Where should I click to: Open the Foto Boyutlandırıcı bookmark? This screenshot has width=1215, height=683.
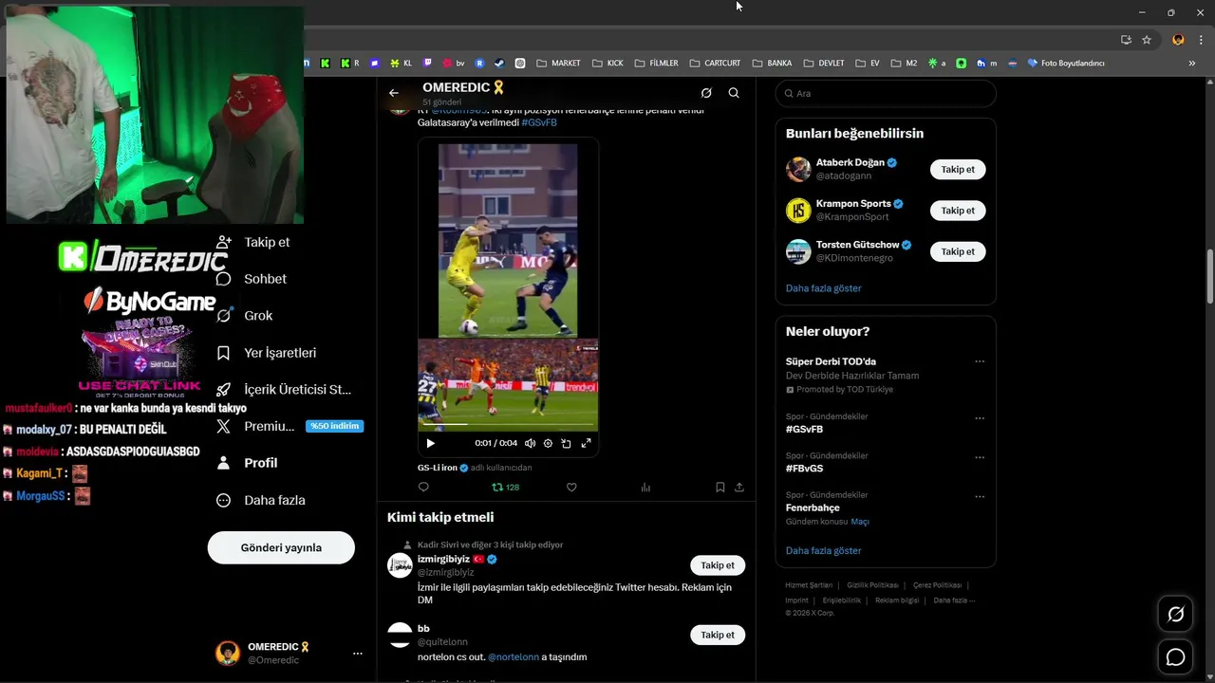[x=1066, y=64]
